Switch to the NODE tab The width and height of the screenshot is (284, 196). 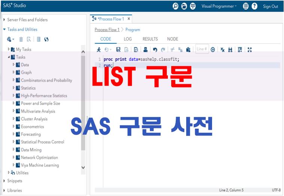click(173, 39)
